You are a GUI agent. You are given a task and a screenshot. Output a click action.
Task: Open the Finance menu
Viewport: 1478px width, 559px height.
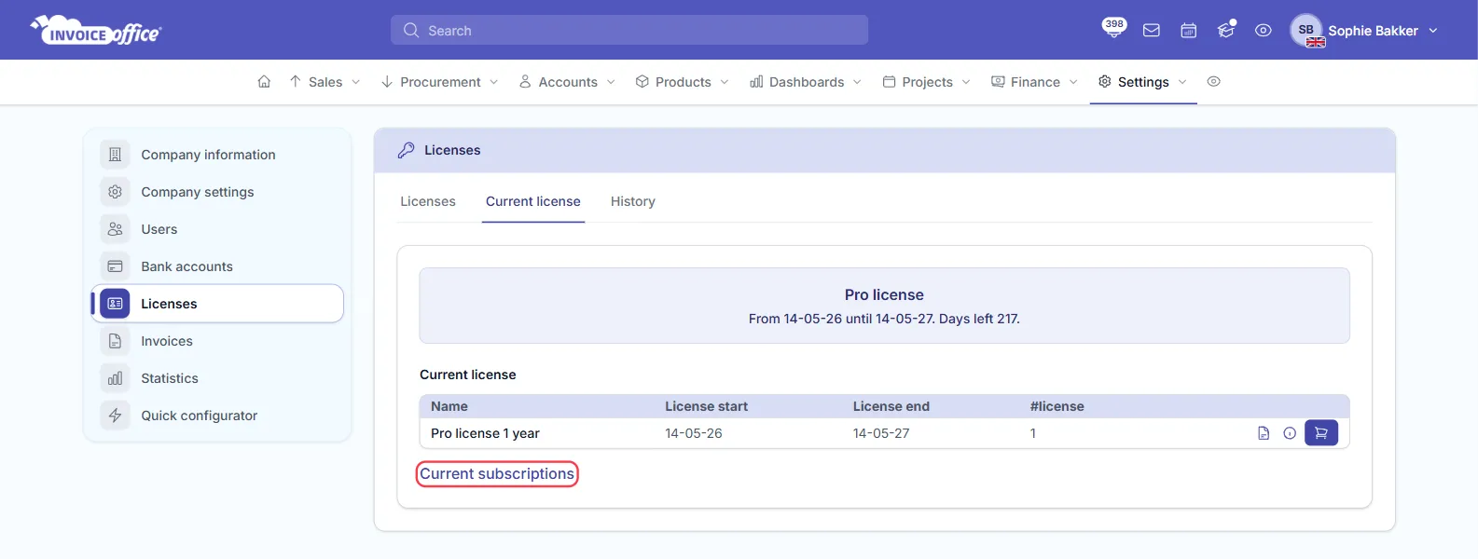[1034, 82]
